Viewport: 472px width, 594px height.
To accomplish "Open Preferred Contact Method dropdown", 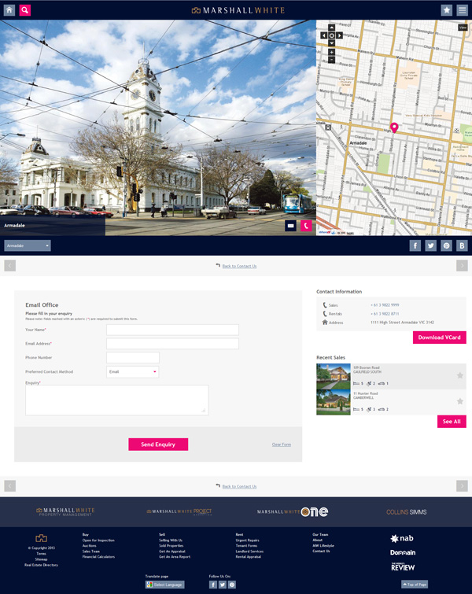I will click(133, 371).
